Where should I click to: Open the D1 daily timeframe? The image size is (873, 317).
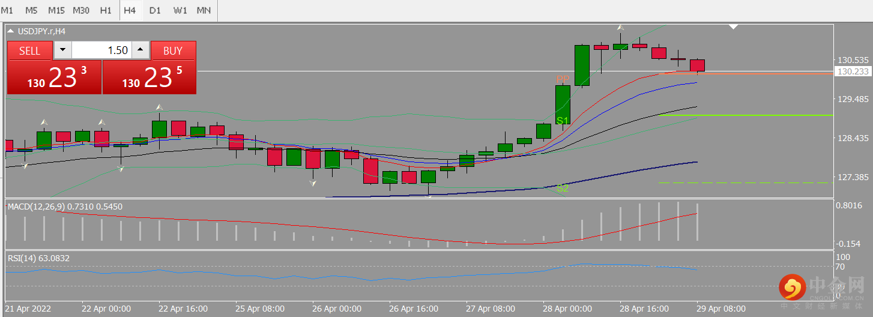(155, 11)
